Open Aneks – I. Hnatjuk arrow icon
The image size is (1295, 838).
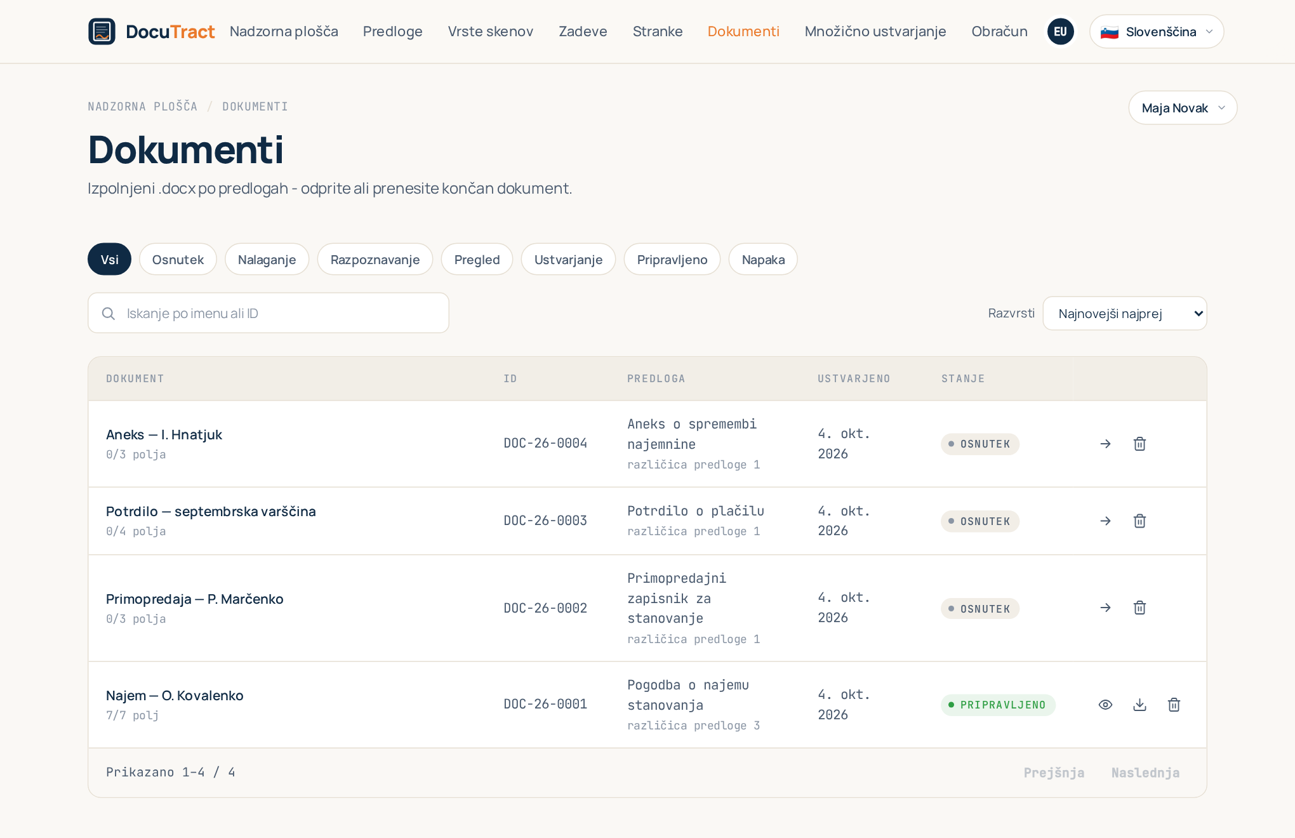pyautogui.click(x=1105, y=444)
